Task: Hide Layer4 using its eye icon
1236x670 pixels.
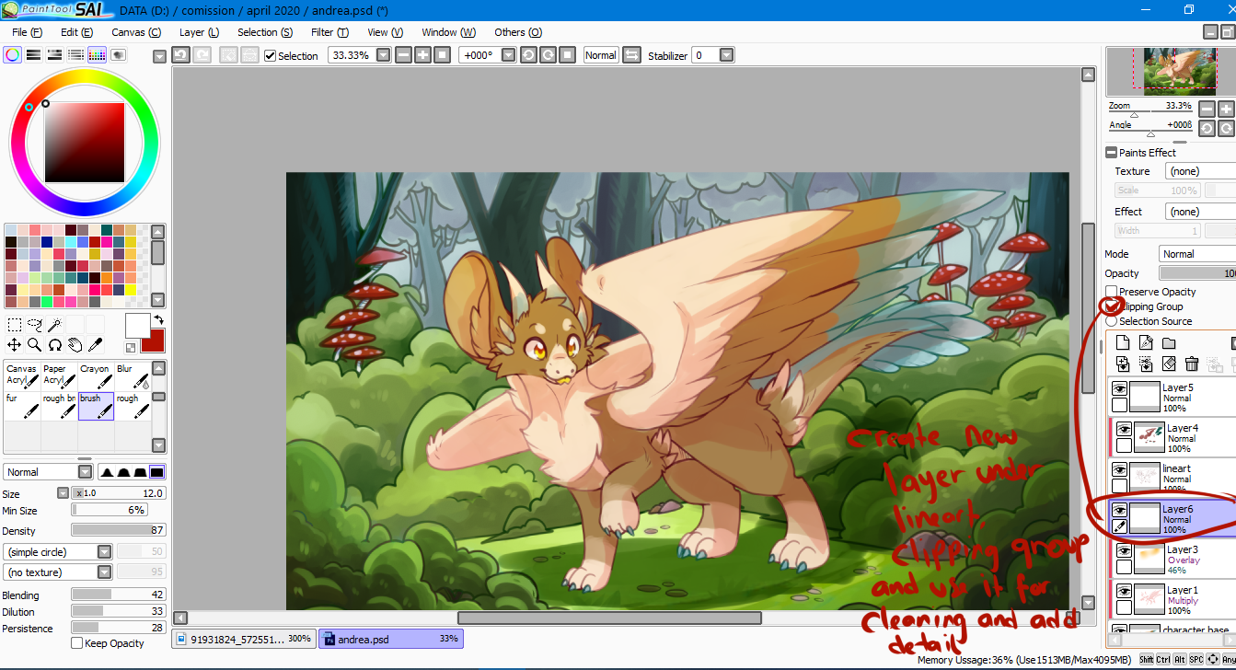Action: coord(1124,429)
